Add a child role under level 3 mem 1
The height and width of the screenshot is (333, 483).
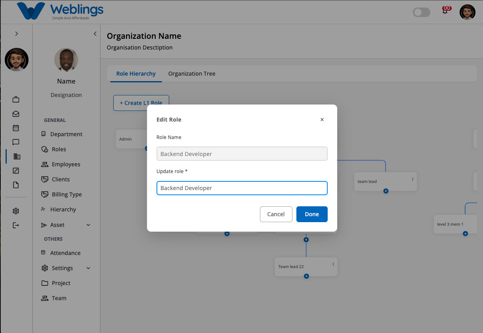pos(466,234)
